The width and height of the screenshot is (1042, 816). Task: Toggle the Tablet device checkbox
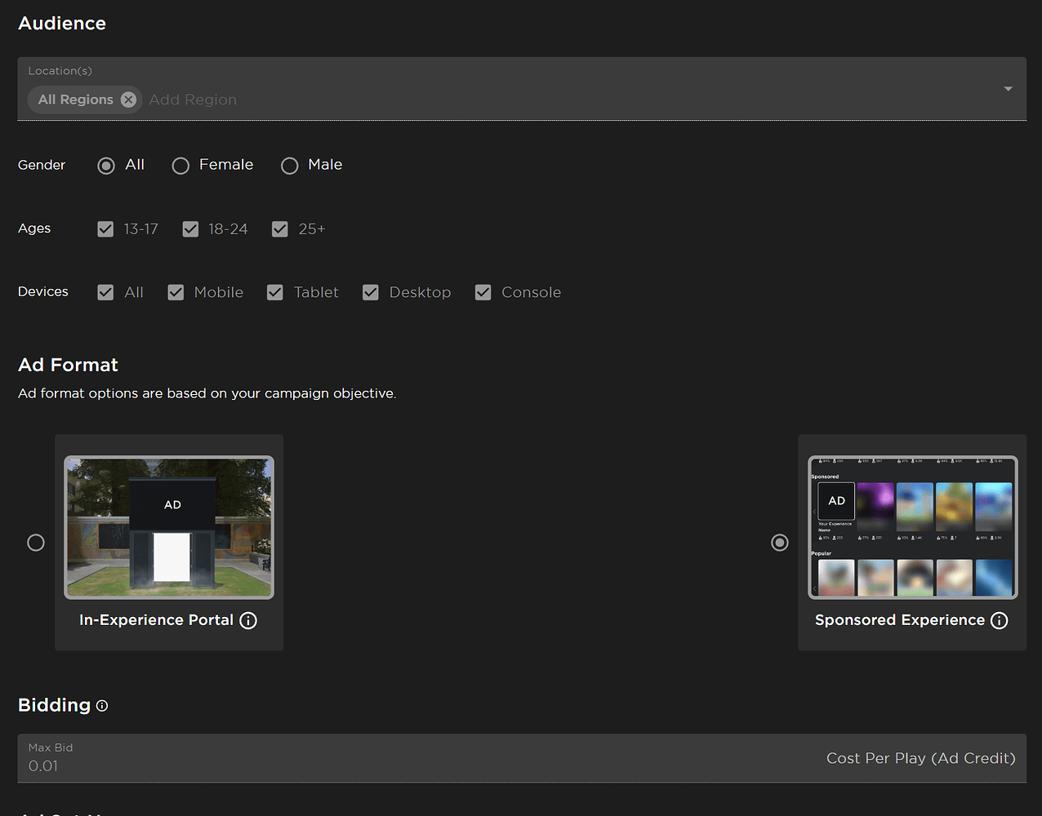(275, 292)
